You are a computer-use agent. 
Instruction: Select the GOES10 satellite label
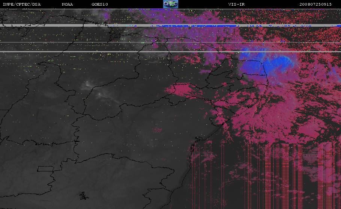[x=100, y=5]
